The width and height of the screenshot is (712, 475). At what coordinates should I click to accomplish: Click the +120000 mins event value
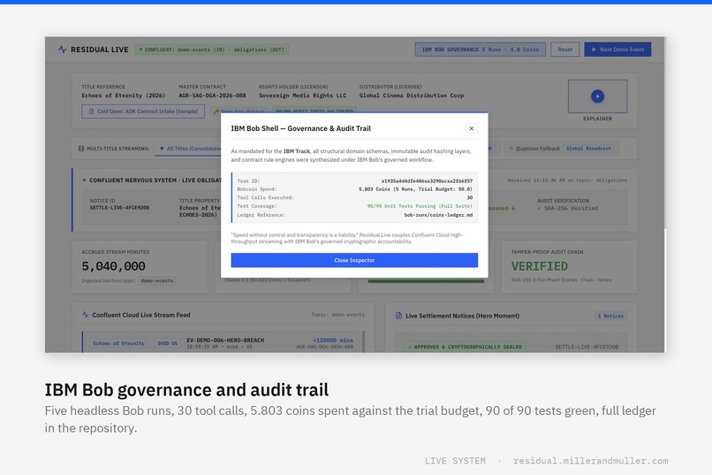(x=333, y=340)
